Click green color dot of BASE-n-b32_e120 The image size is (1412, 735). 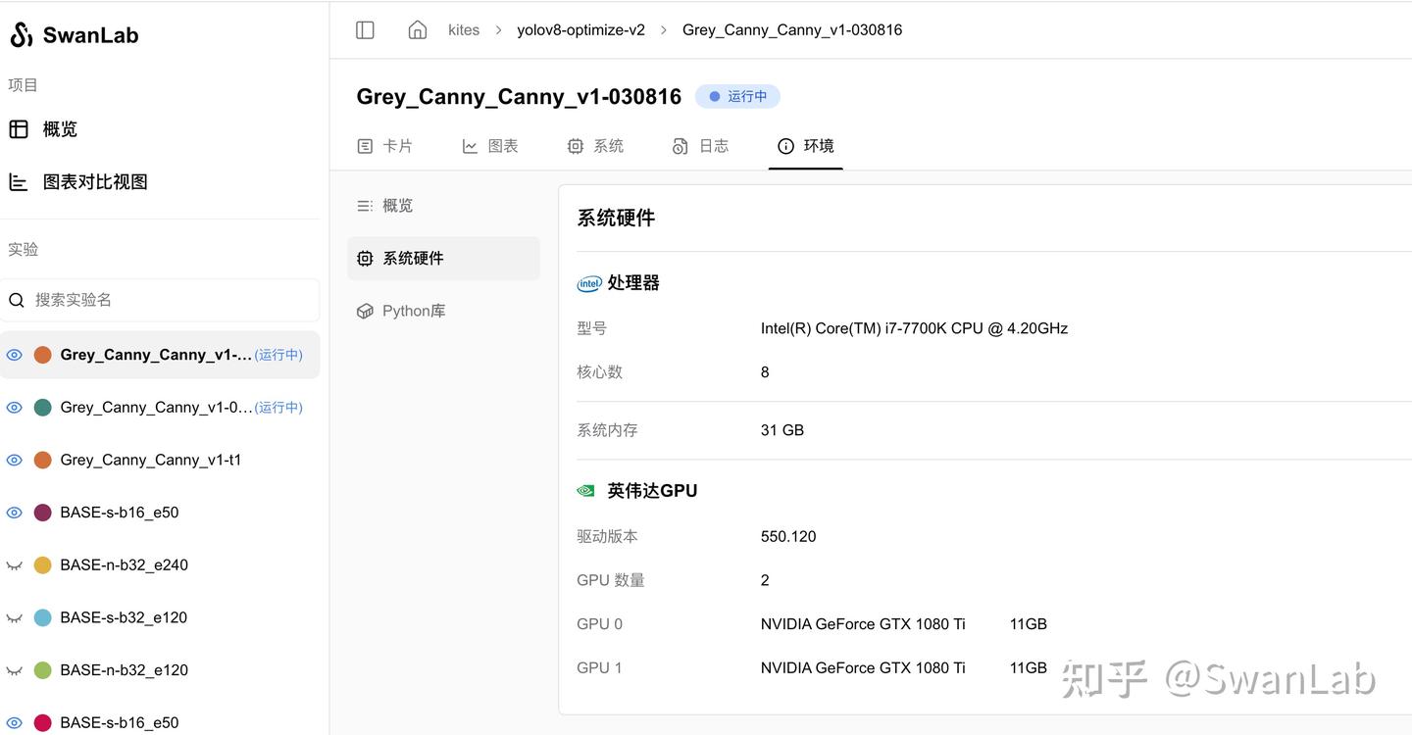click(42, 671)
